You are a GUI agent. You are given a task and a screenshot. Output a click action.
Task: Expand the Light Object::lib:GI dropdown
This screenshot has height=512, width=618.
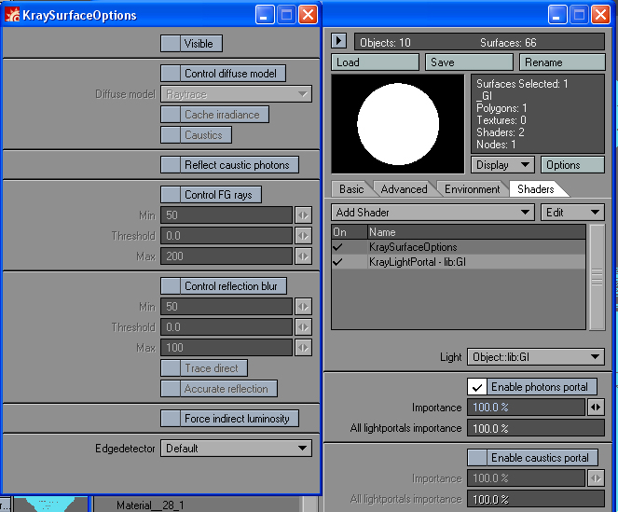[x=536, y=357]
